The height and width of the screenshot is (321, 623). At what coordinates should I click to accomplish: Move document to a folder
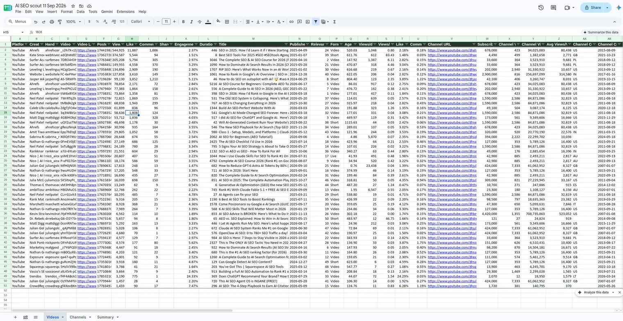coord(81,6)
